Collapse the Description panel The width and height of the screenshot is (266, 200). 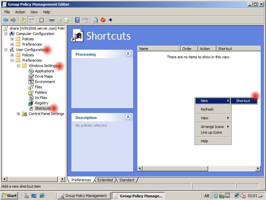(x=128, y=117)
